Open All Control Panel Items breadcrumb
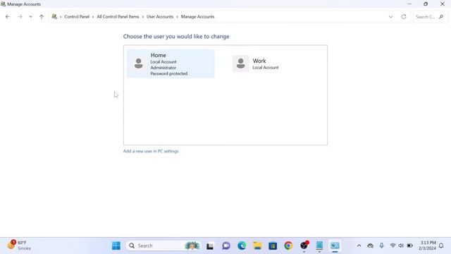Screen dimensions: 451x254 [x=118, y=17]
